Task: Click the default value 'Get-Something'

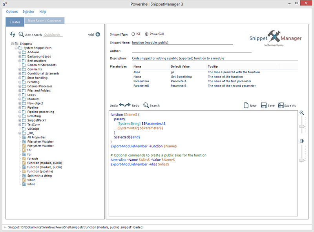Action: point(181,77)
